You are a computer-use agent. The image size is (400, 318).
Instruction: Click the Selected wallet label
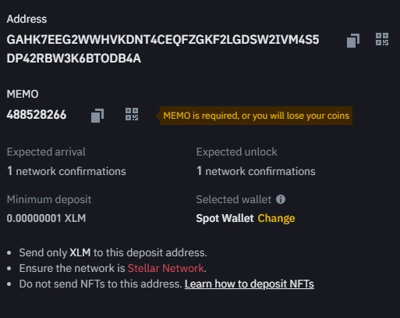click(234, 199)
